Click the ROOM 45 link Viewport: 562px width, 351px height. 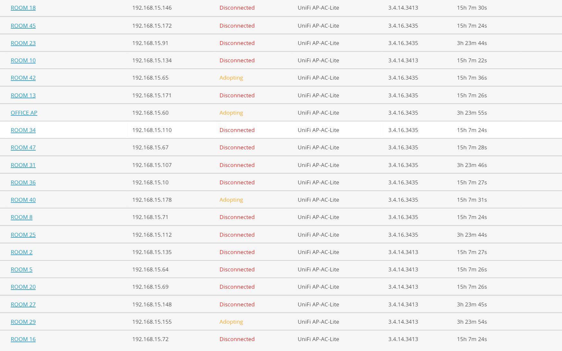(x=23, y=26)
